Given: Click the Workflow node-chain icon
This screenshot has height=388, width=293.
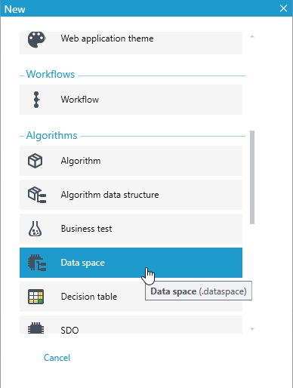Looking at the screenshot, I should click(36, 100).
